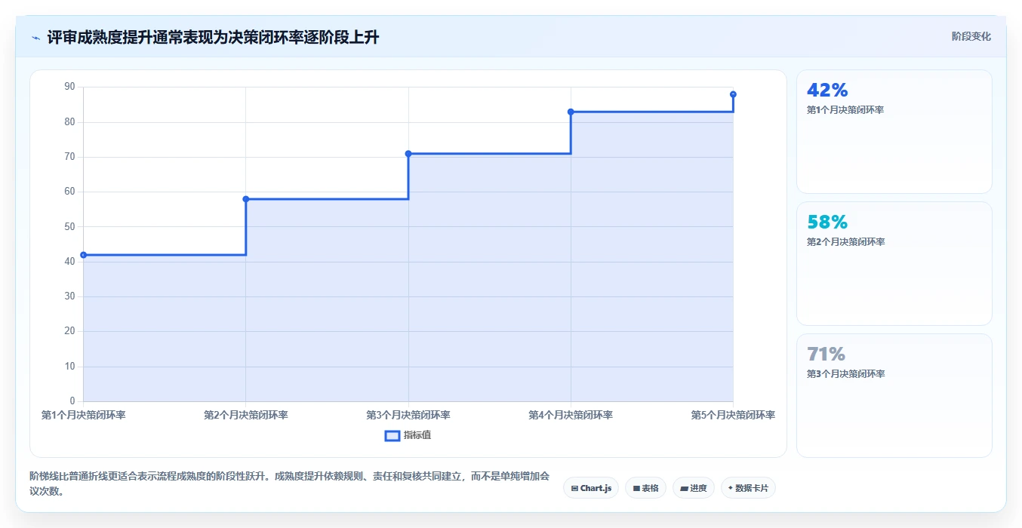Click axis label 第1个月决策闭环率 under the chart
The image size is (1022, 528).
pyautogui.click(x=83, y=415)
